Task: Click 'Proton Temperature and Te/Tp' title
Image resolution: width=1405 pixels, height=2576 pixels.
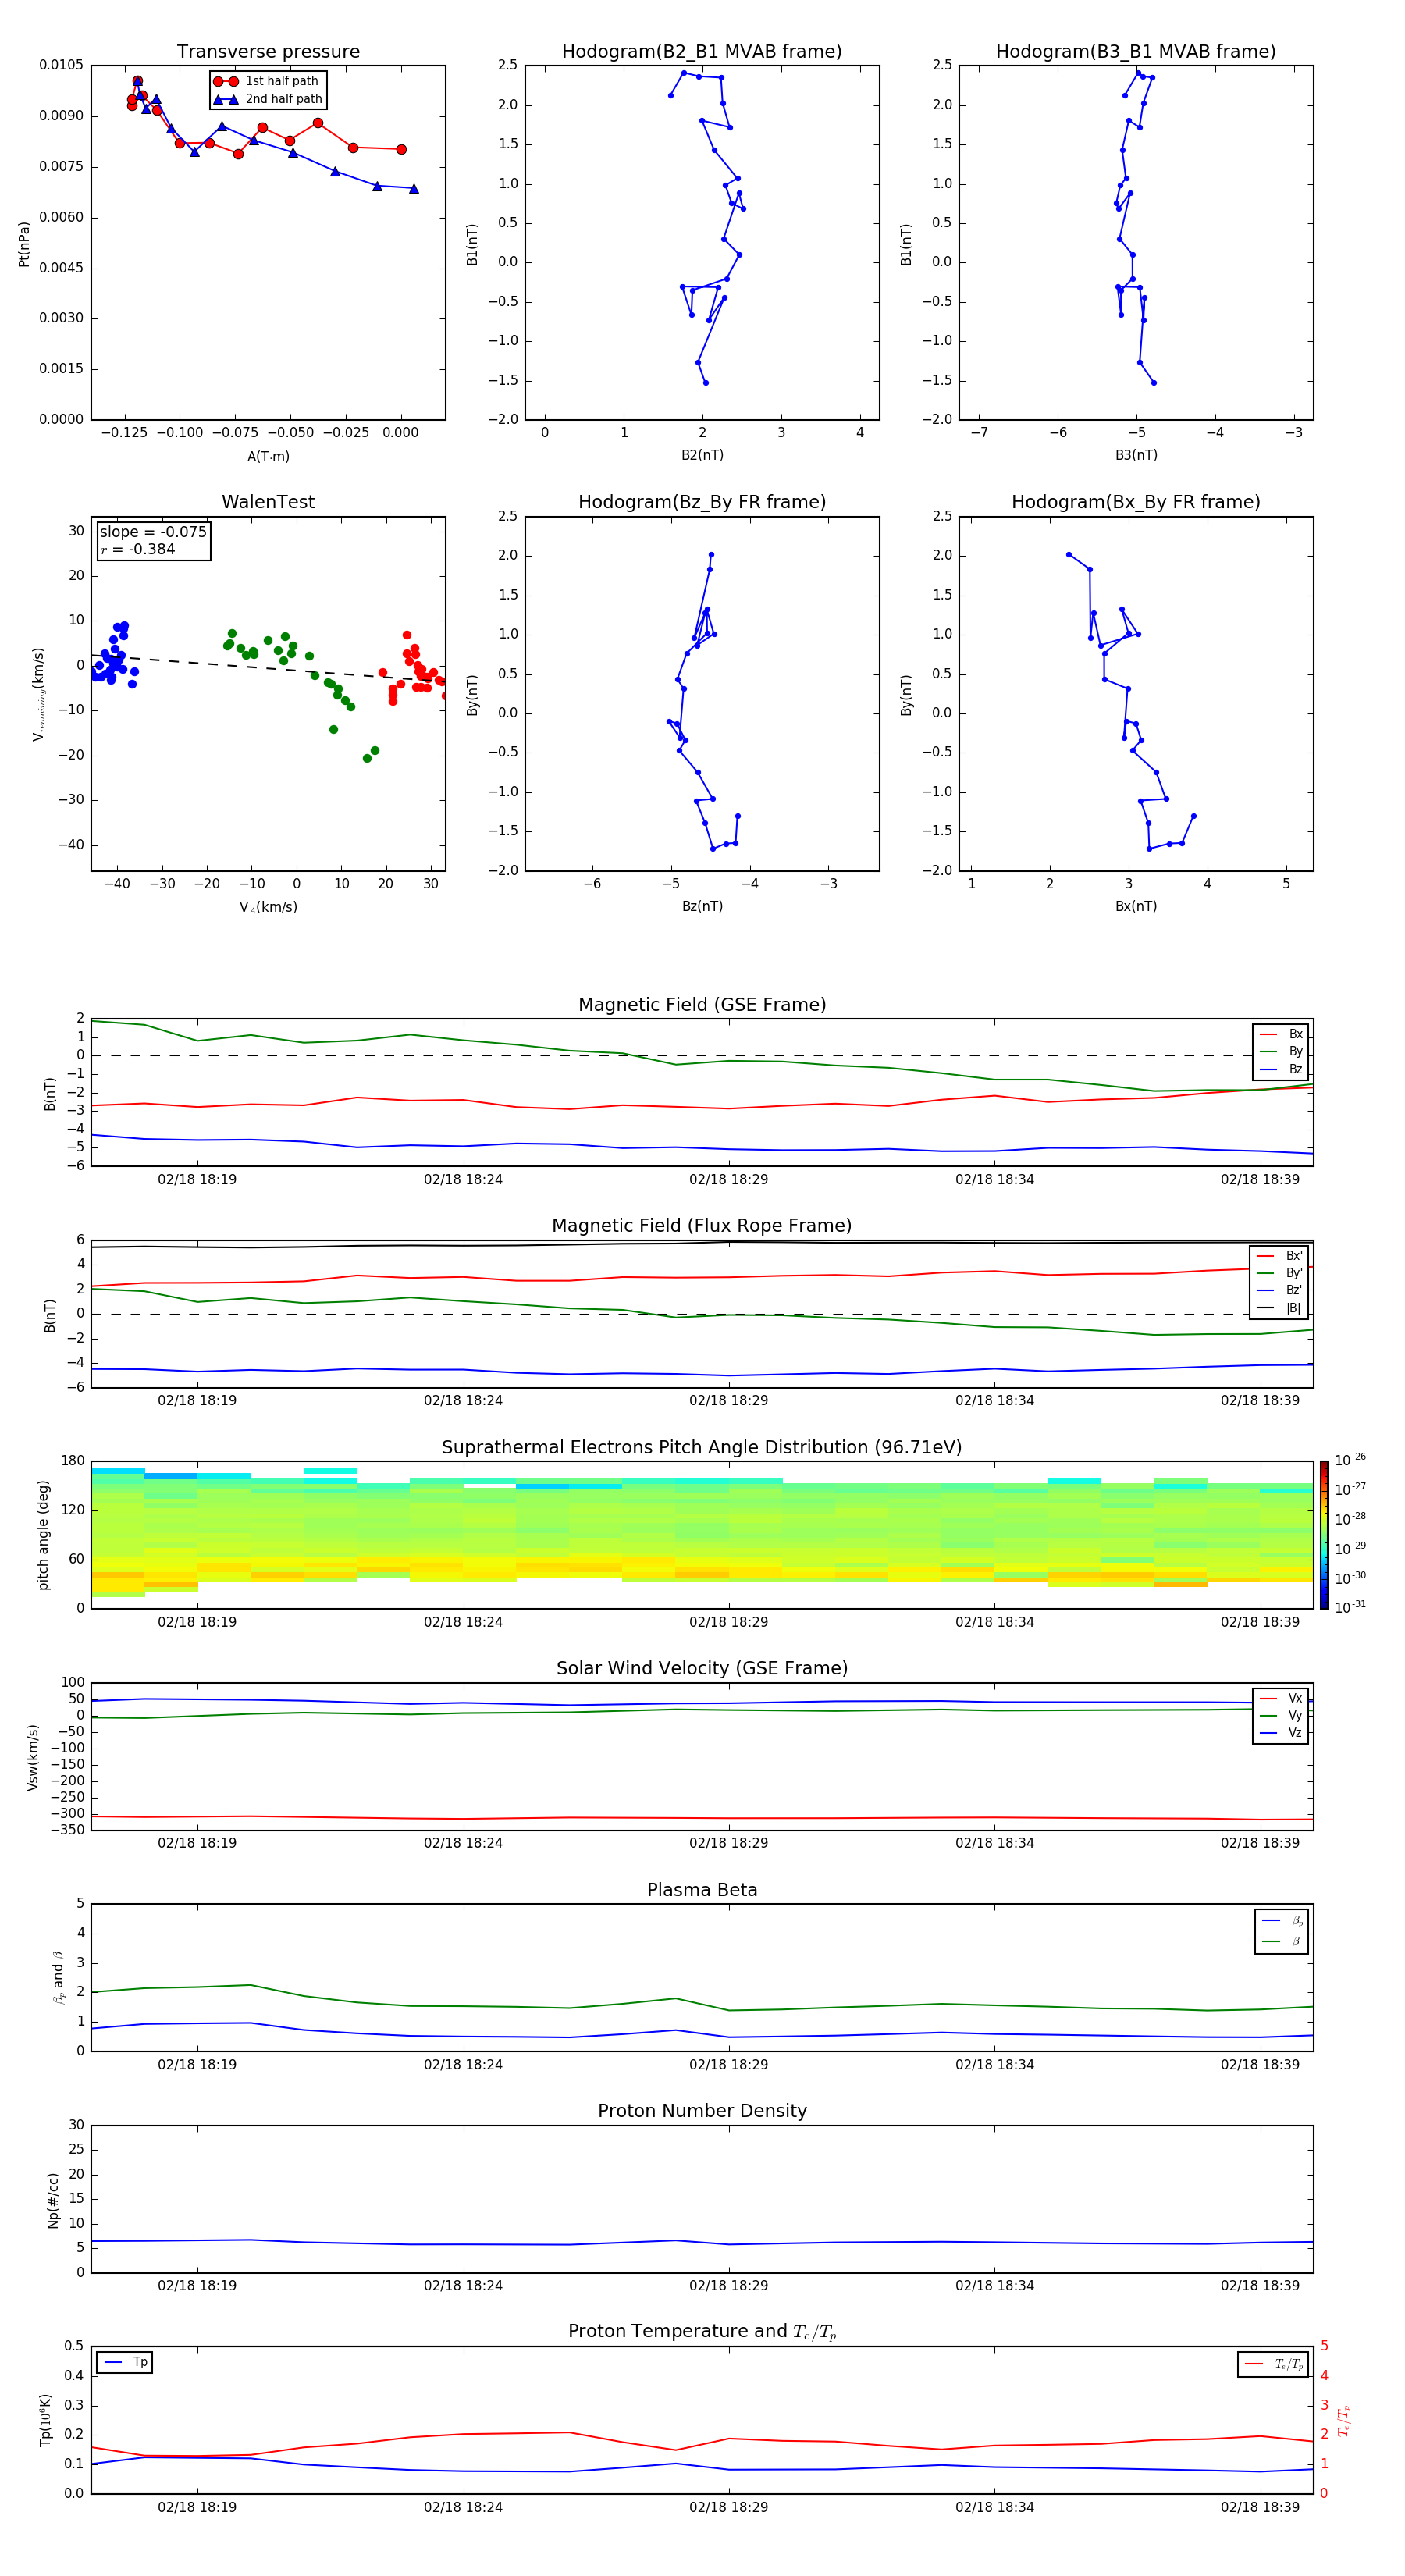Action: pyautogui.click(x=702, y=2332)
